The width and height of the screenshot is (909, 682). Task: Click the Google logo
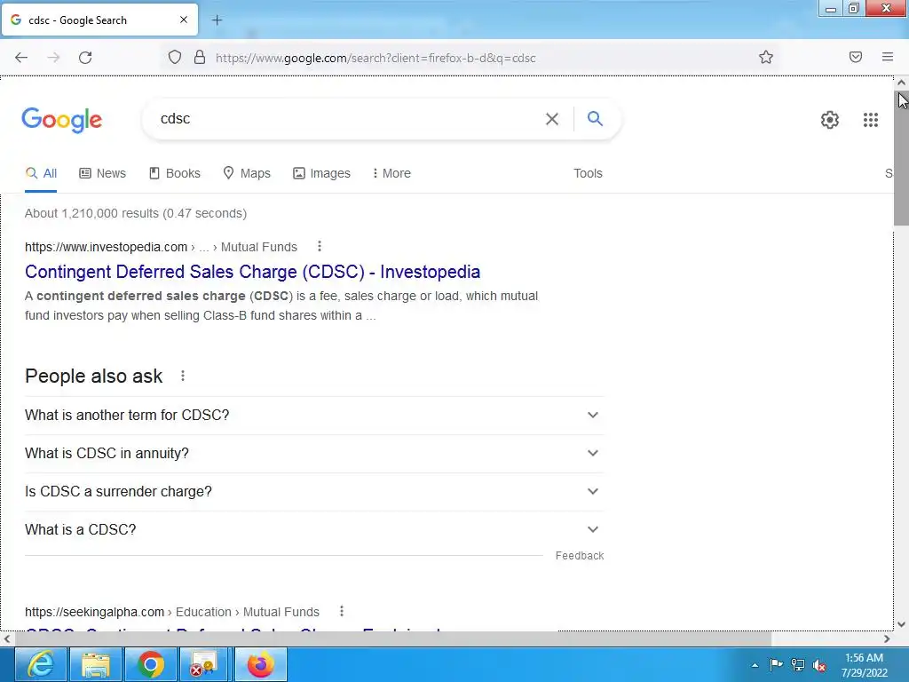[x=61, y=120]
